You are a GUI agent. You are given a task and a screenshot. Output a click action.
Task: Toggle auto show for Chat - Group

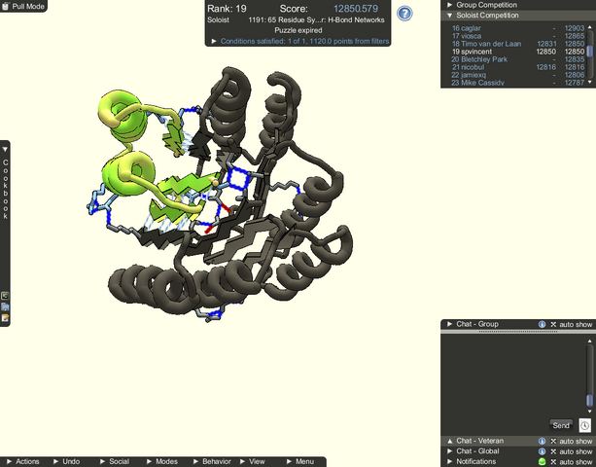pos(572,324)
